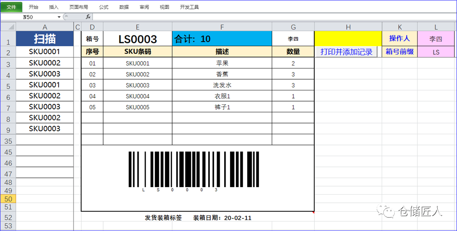The height and width of the screenshot is (231, 457).
Task: Select the 李四 cell in column G
Action: pyautogui.click(x=293, y=38)
